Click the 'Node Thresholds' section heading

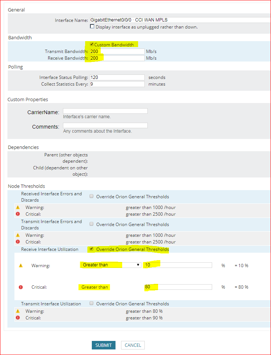pos(26,186)
